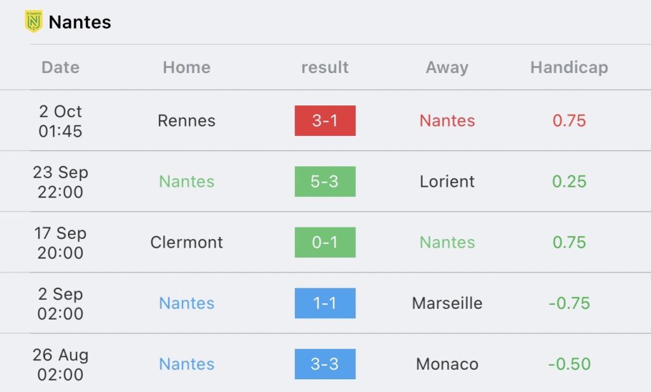This screenshot has width=651, height=392.
Task: Open the 1-1 Marseille match result
Action: pyautogui.click(x=325, y=303)
